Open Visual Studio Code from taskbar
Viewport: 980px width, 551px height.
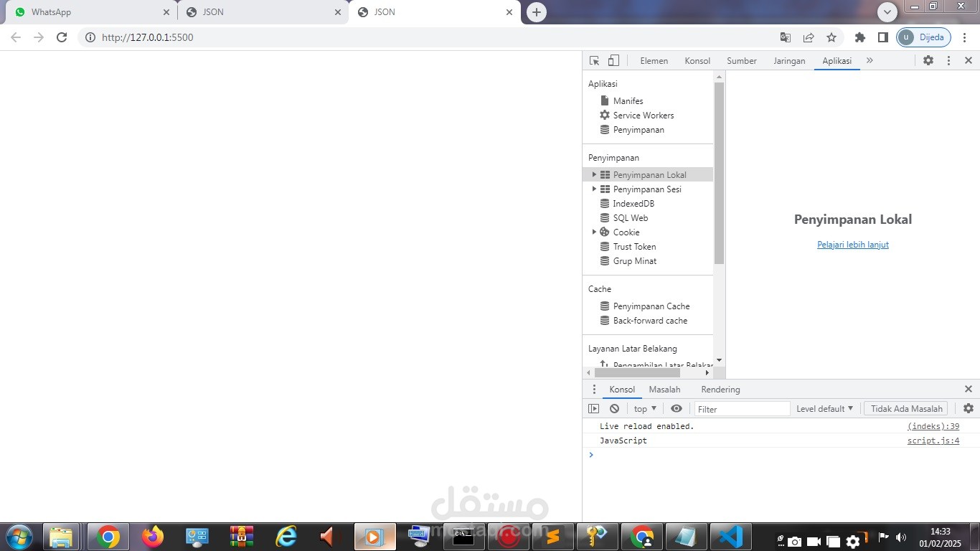(x=730, y=537)
